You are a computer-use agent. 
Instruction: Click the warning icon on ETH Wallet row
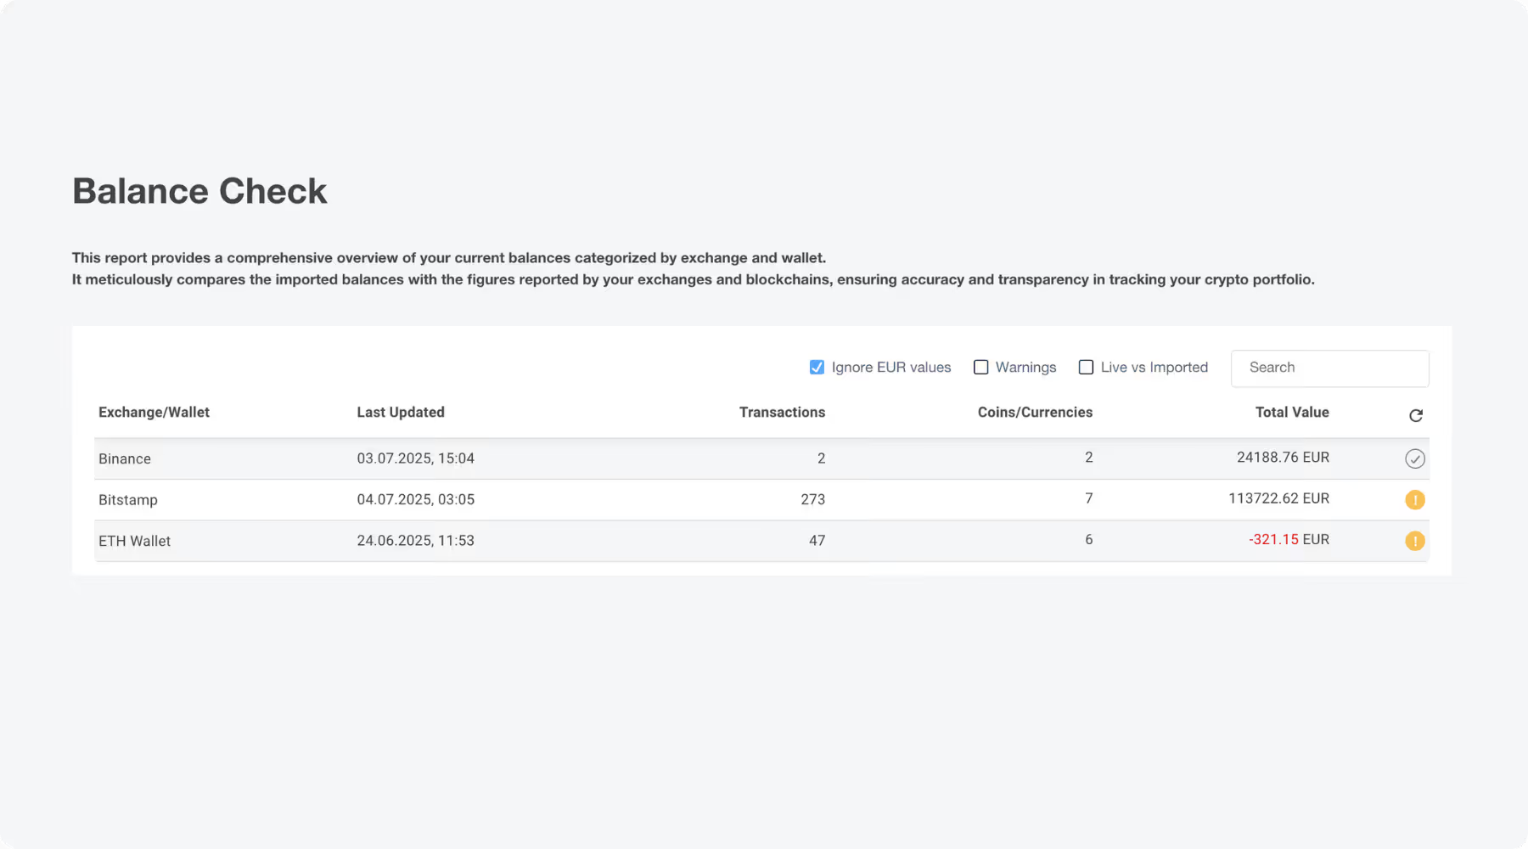click(x=1414, y=541)
